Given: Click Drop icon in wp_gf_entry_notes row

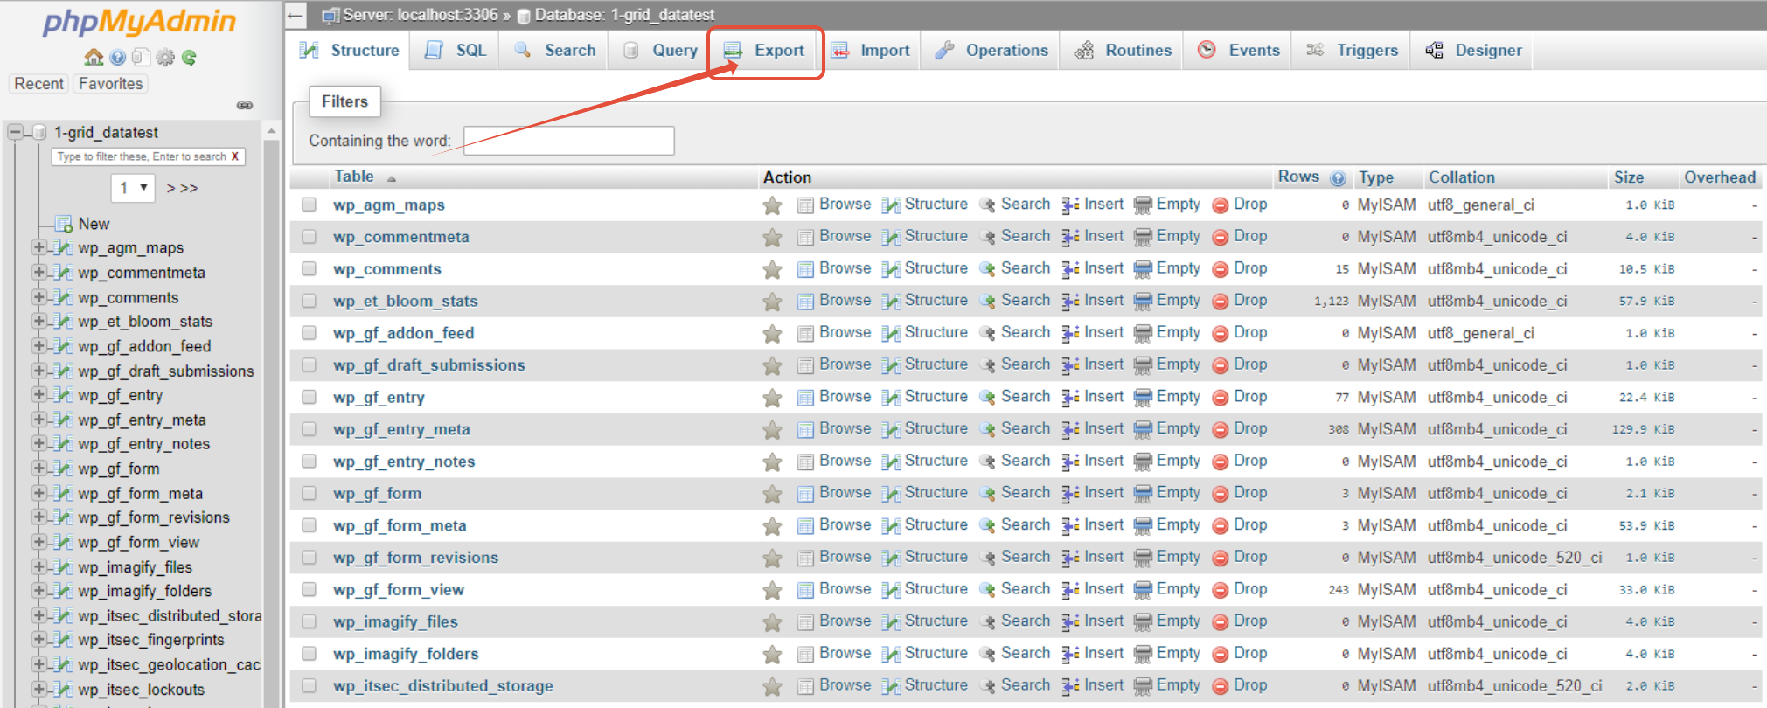Looking at the screenshot, I should tap(1221, 462).
